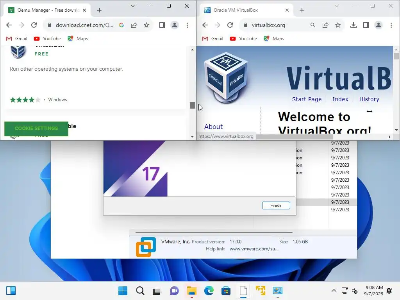This screenshot has height=300, width=400.
Task: Launch Microsoft Edge from taskbar
Action: click(x=209, y=291)
